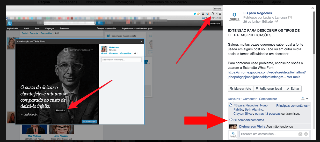
Task: Open the Ajuda dropdown menu behind viewer
Action: 278,2
